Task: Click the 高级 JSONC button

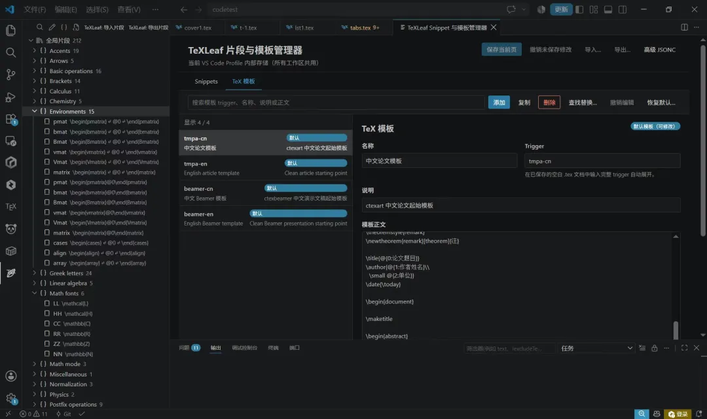Action: coord(660,50)
